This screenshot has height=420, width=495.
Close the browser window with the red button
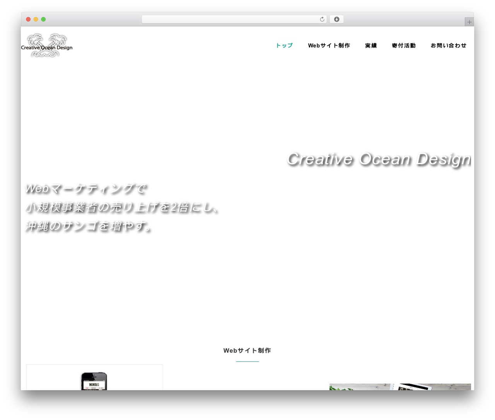tap(28, 19)
